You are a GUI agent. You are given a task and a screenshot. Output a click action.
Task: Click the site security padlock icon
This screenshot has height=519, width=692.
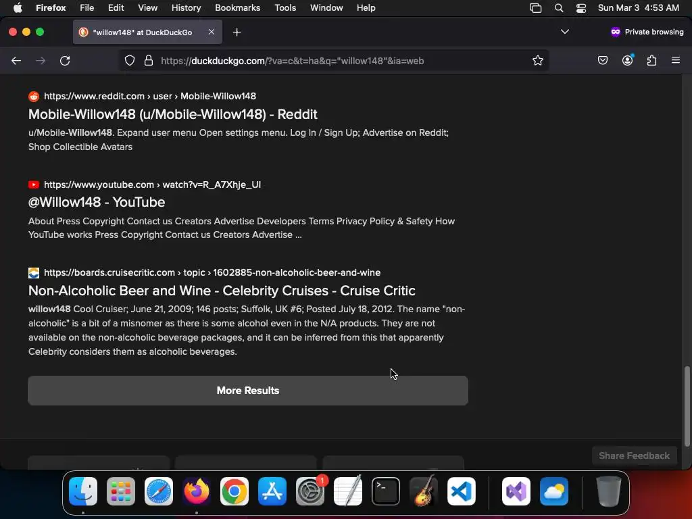pyautogui.click(x=149, y=60)
